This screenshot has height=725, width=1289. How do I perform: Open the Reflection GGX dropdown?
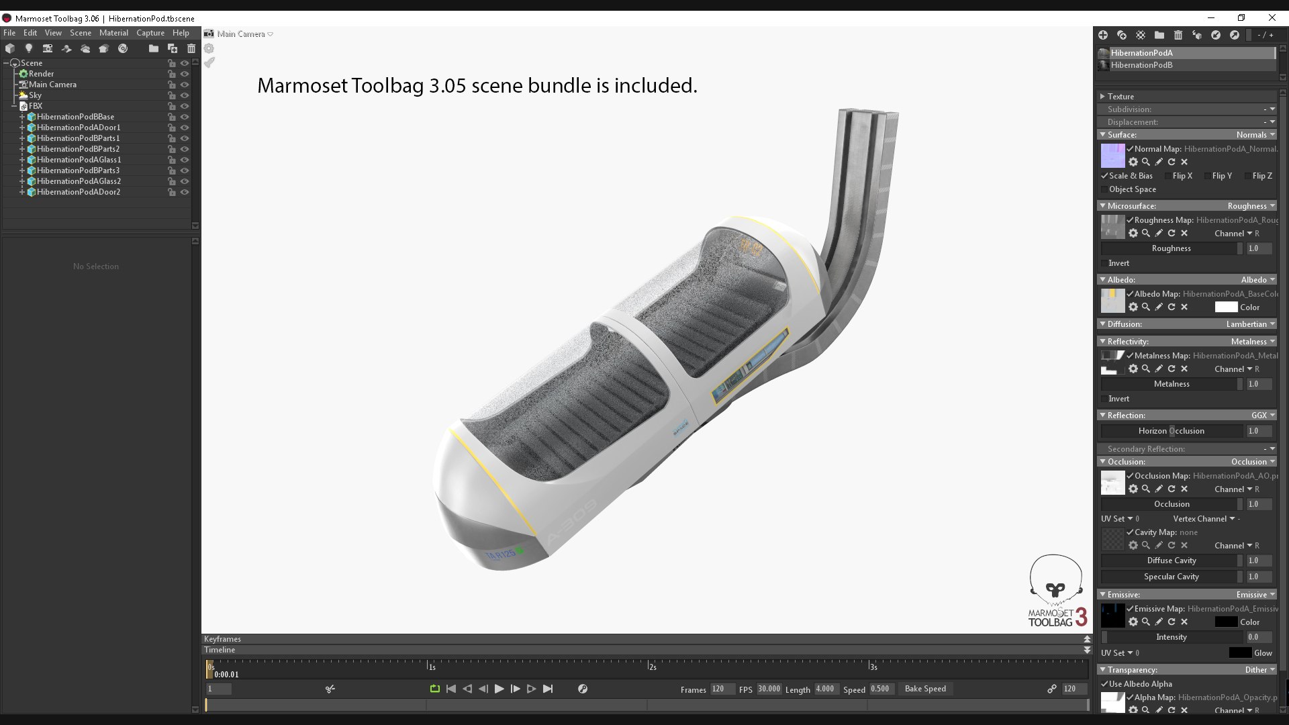tap(1263, 416)
